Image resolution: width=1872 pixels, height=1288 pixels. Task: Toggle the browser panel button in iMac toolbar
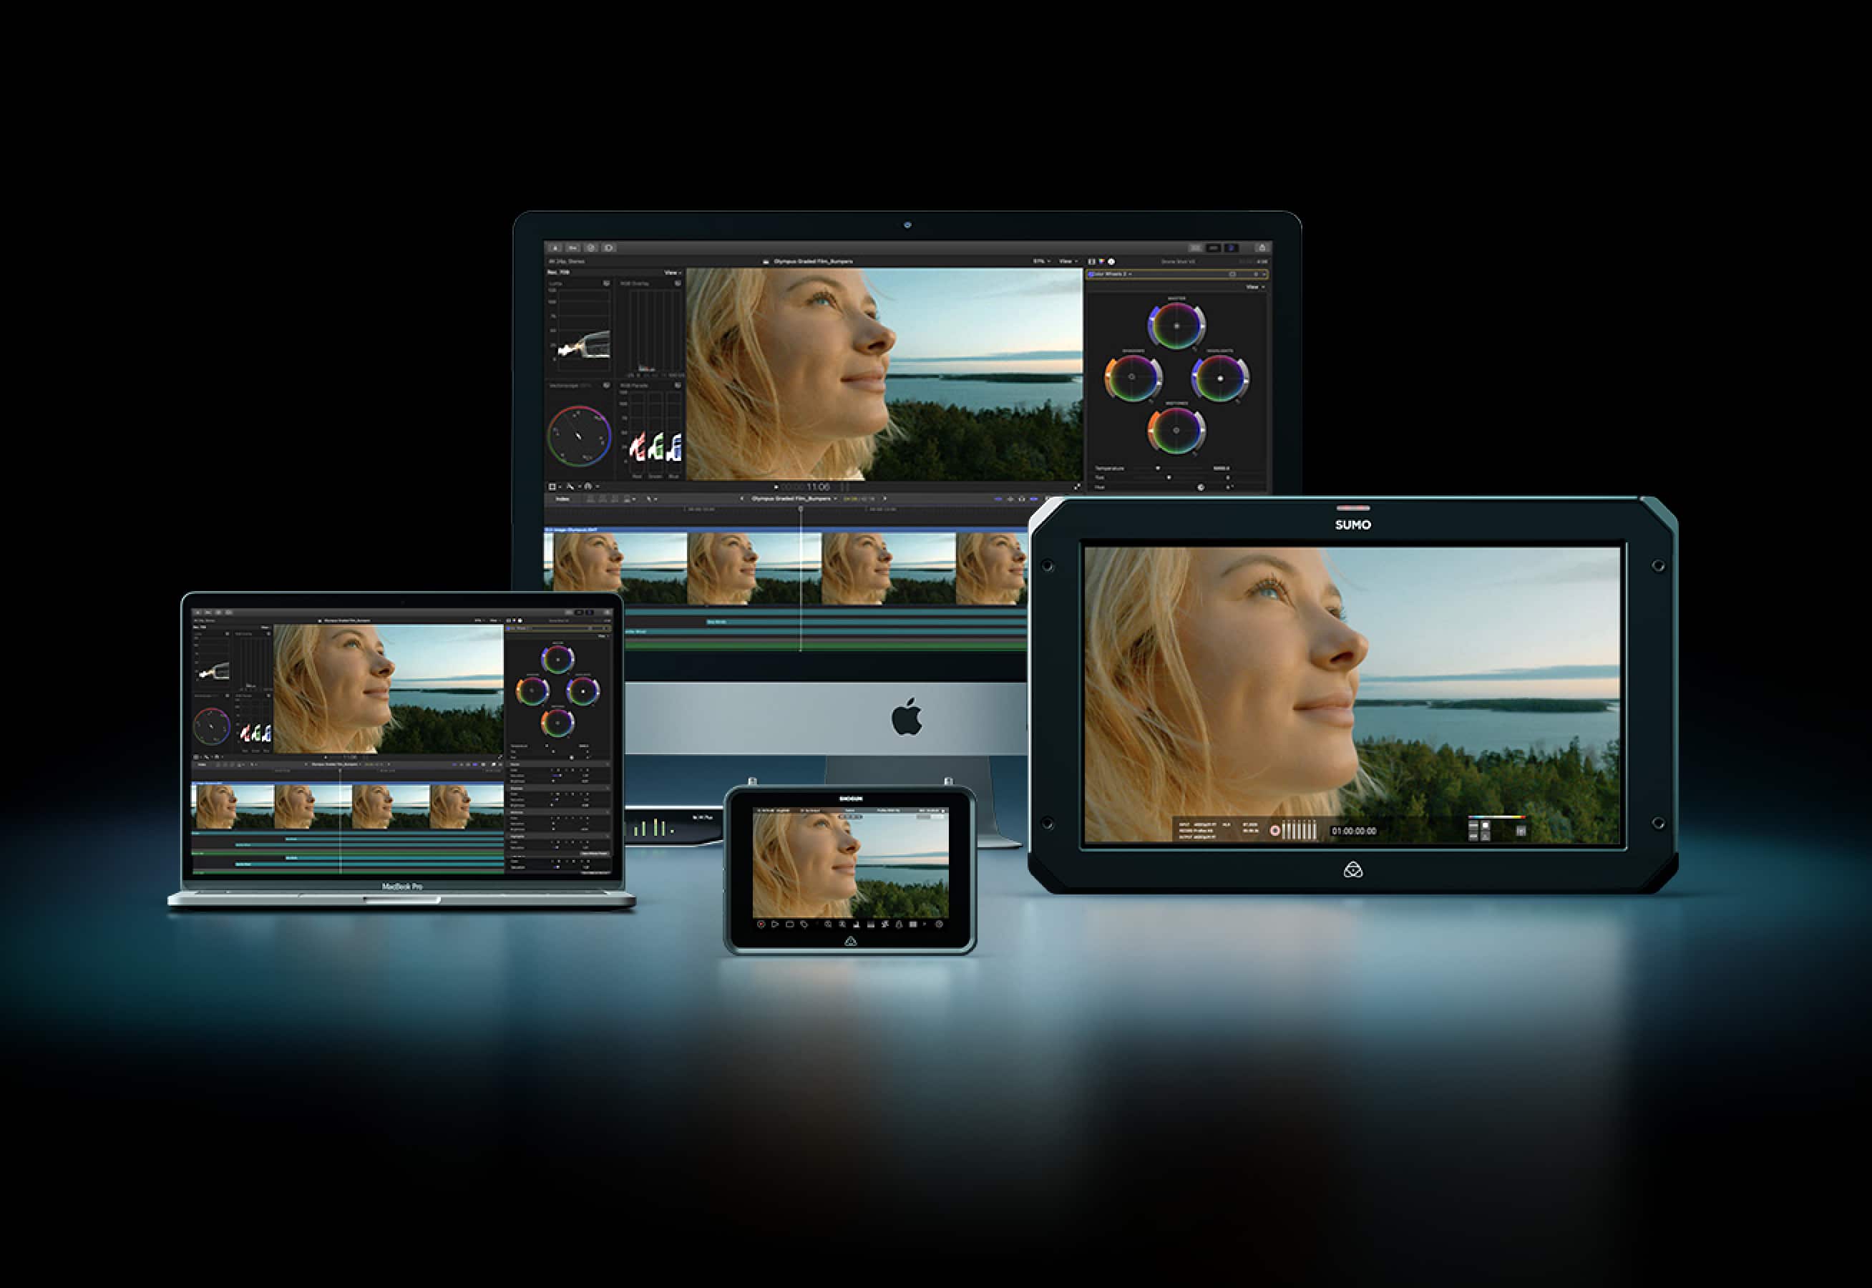[1195, 248]
